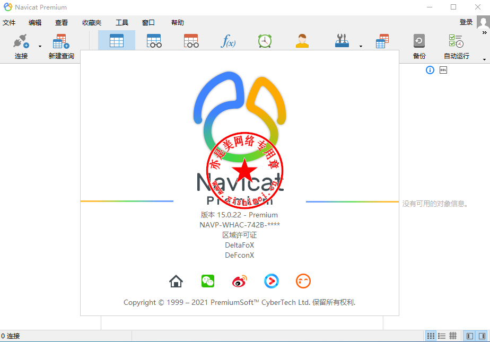
Task: Click the 'DeltaFoX' licensee name
Action: [x=240, y=245]
